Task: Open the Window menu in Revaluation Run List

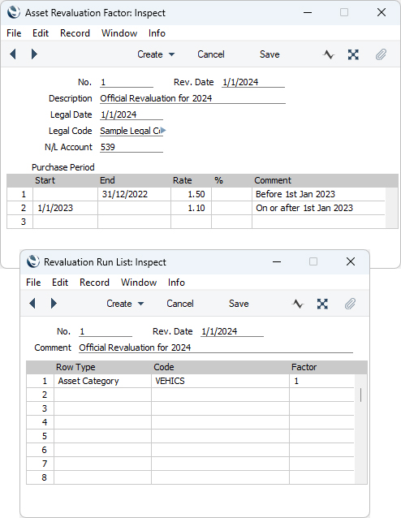Action: [x=139, y=283]
